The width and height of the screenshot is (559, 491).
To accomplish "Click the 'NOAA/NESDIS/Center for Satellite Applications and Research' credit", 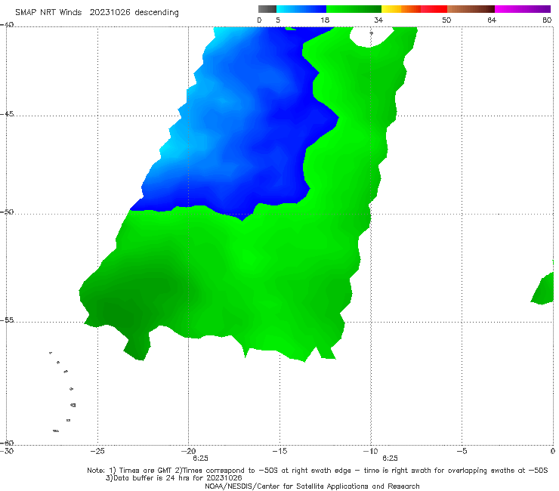I will tap(312, 486).
